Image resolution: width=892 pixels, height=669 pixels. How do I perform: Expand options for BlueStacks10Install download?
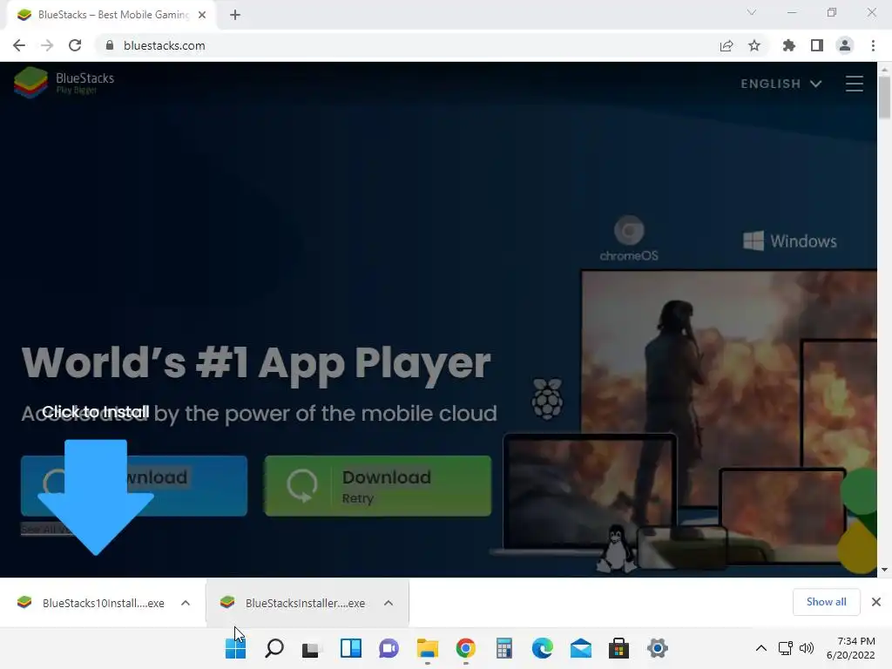(186, 603)
